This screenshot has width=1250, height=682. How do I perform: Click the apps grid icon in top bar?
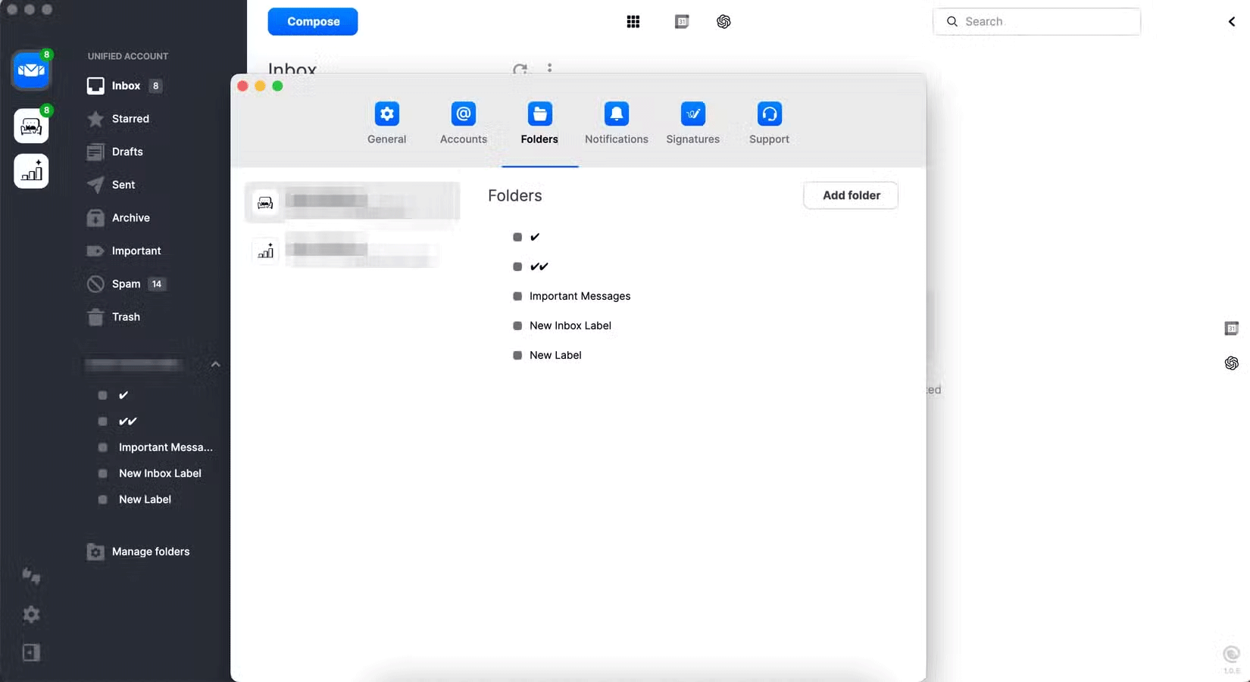pos(633,22)
